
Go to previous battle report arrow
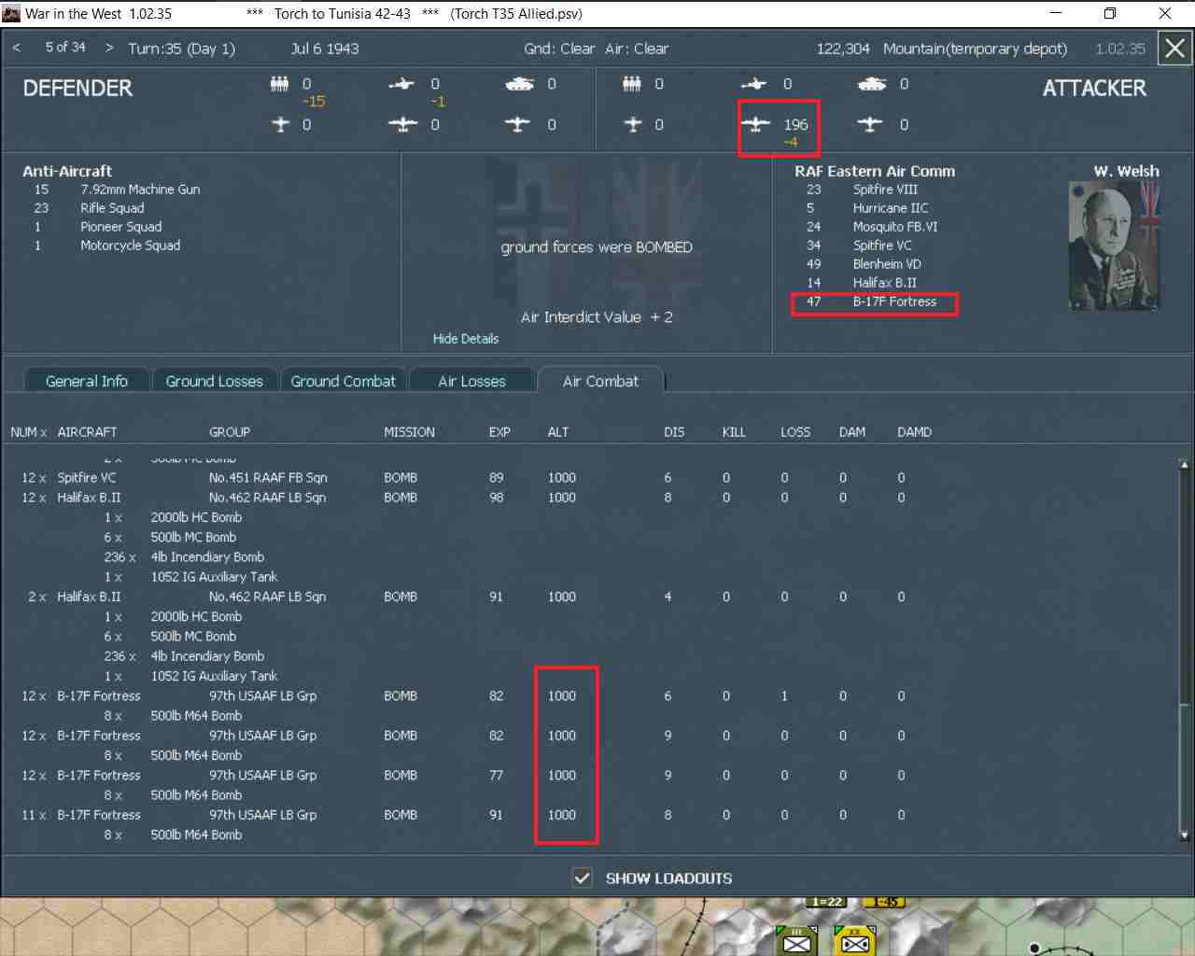17,48
